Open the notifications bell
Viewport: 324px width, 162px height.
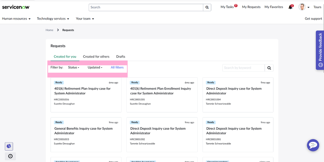coord(291,7)
